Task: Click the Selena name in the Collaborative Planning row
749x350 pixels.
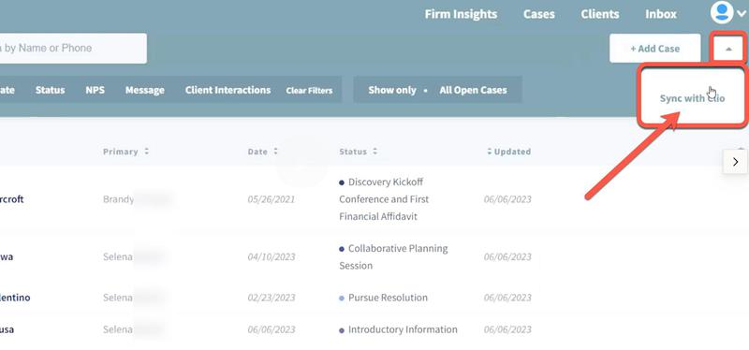Action: [118, 257]
